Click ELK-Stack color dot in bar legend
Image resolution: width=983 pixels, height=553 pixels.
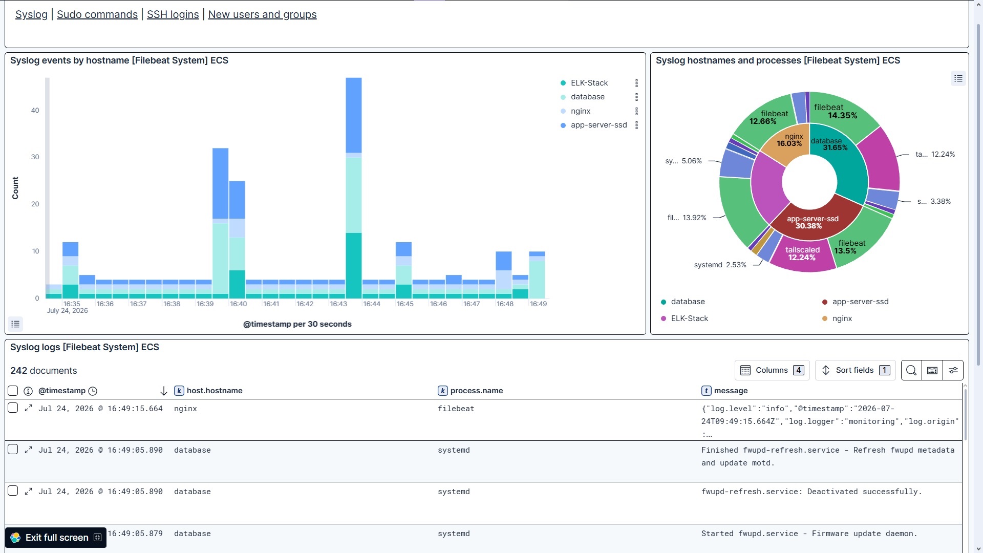click(563, 83)
